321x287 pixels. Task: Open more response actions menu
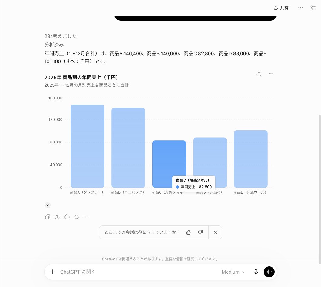[86, 217]
